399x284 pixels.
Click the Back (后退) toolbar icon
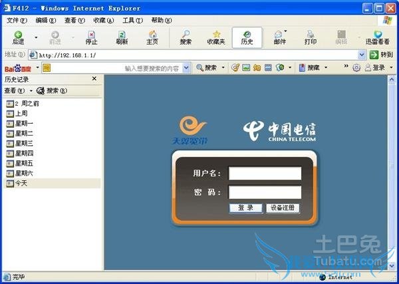coord(19,38)
